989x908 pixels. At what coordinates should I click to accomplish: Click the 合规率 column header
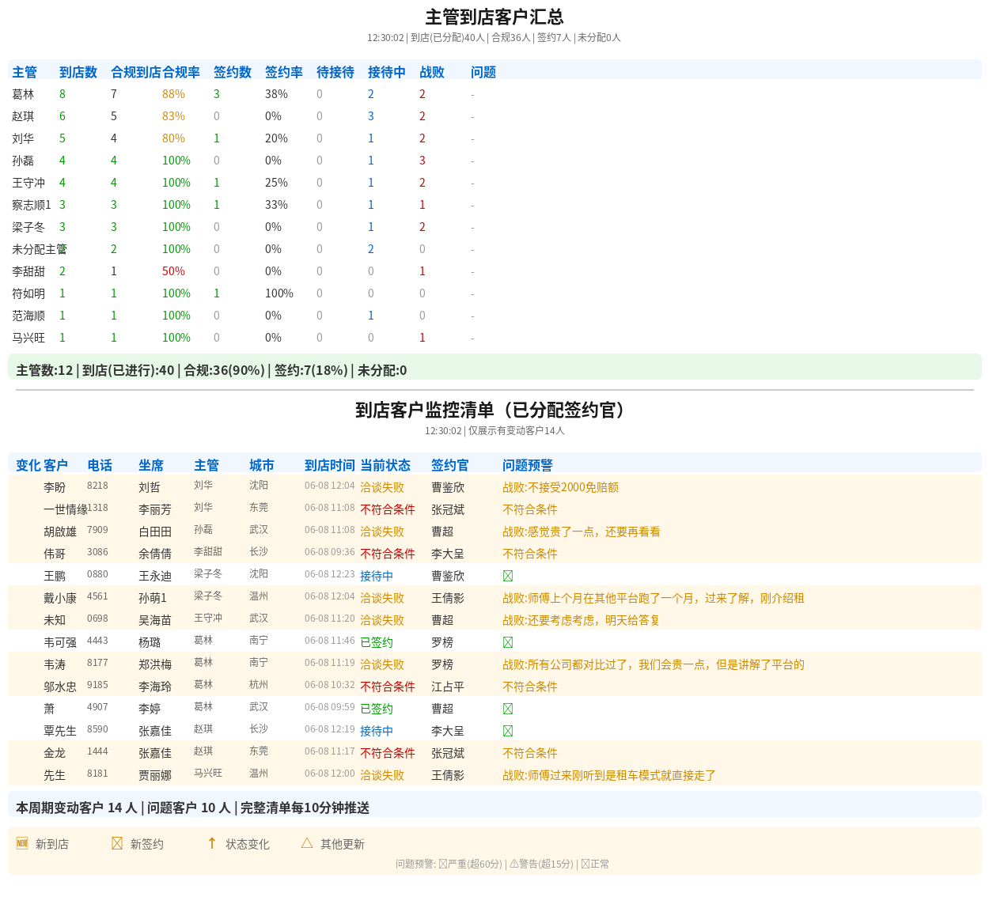pyautogui.click(x=181, y=72)
